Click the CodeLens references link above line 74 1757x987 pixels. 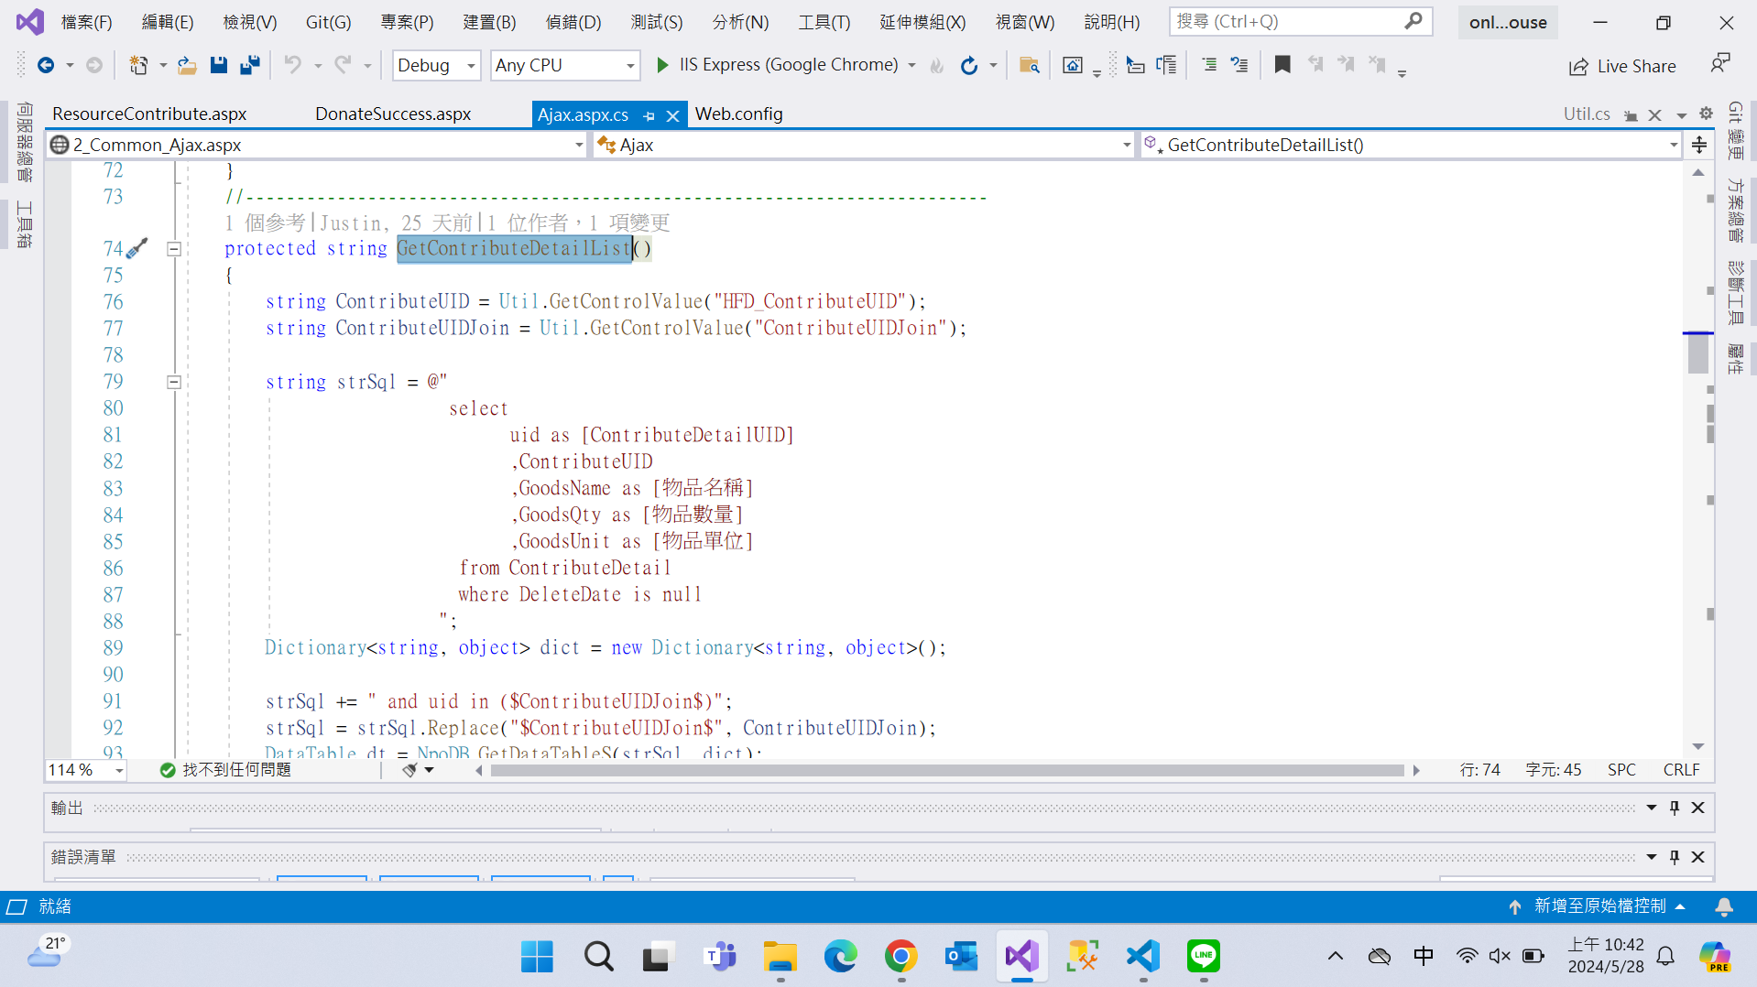(x=265, y=222)
